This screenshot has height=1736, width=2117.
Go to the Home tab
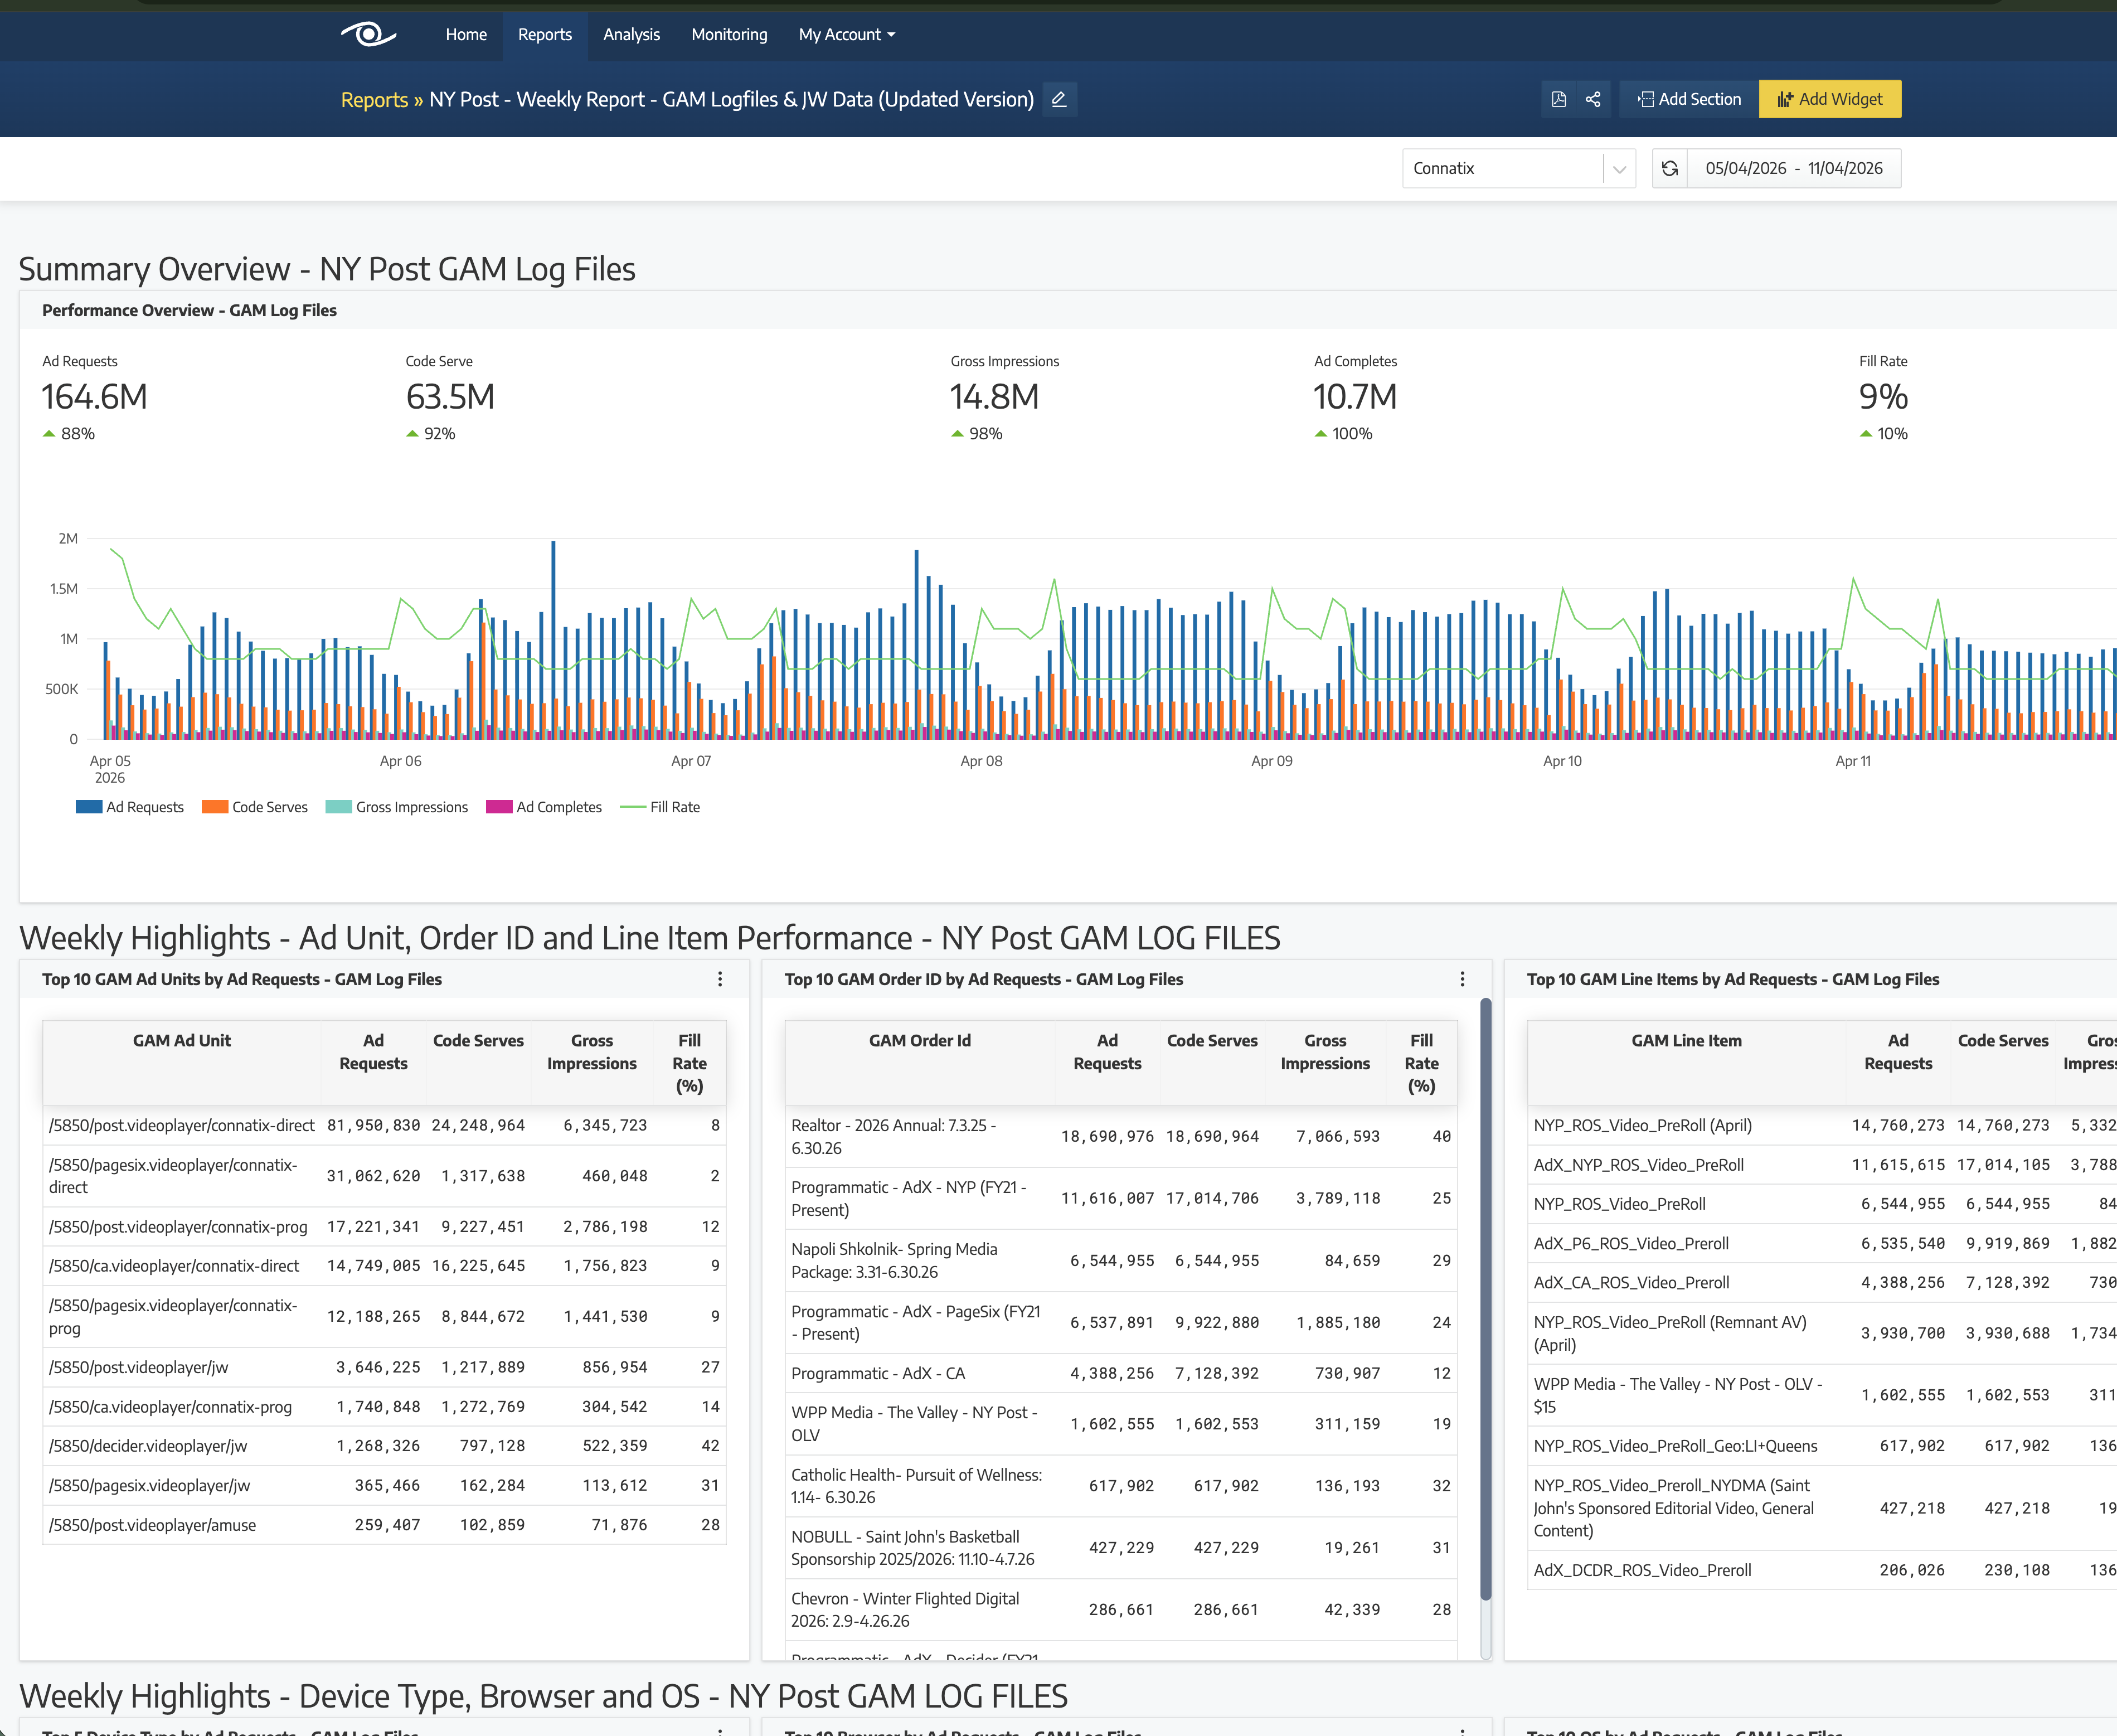[466, 34]
